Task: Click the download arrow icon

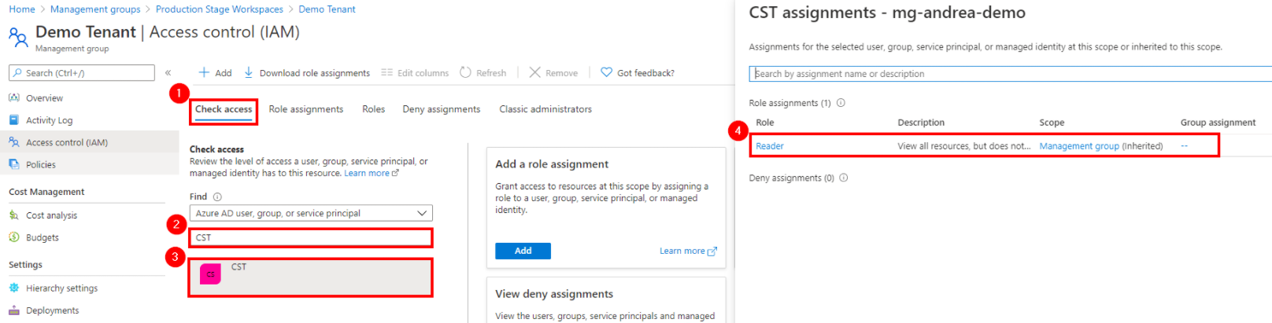Action: (x=249, y=72)
